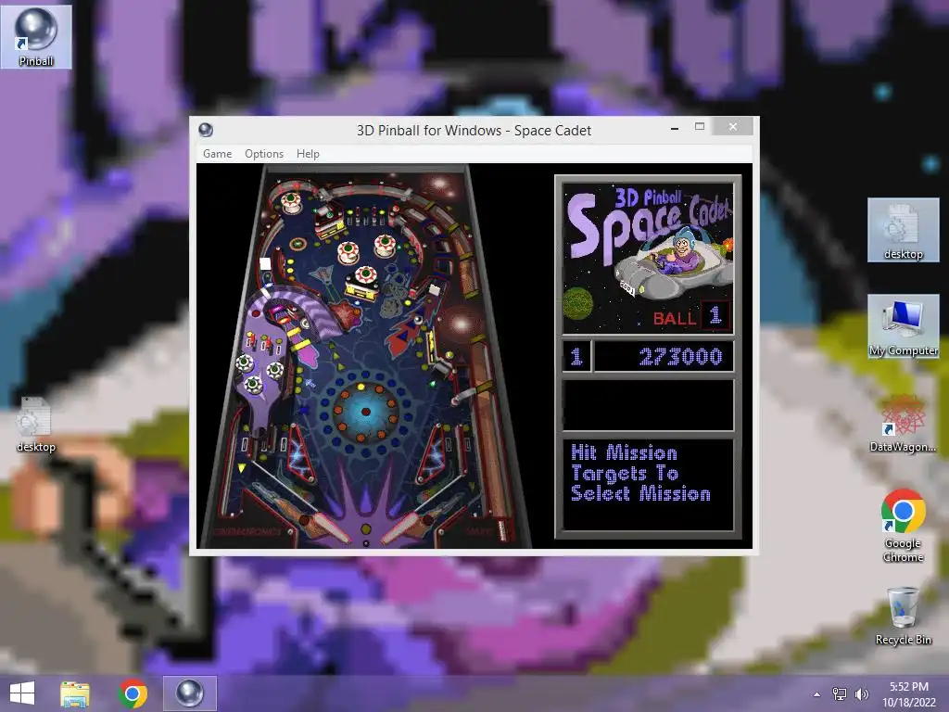
Task: Close the 3D Pinball window
Action: click(733, 126)
